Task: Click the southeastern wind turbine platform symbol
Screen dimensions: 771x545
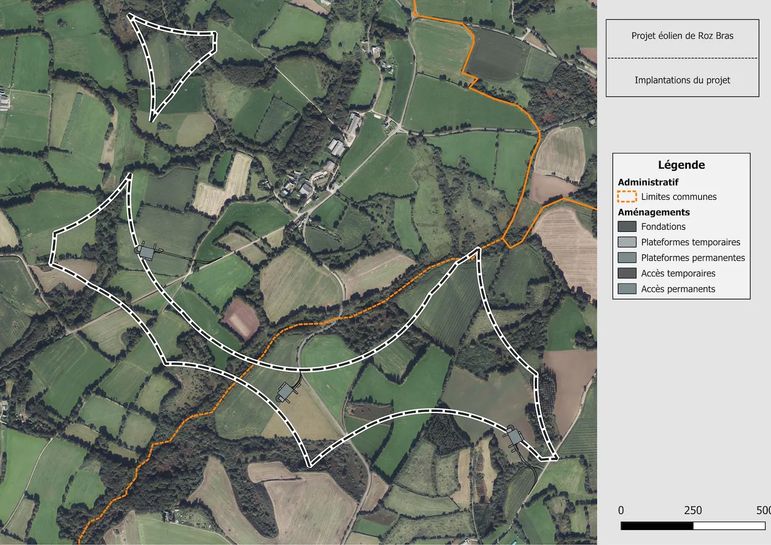Action: [514, 437]
